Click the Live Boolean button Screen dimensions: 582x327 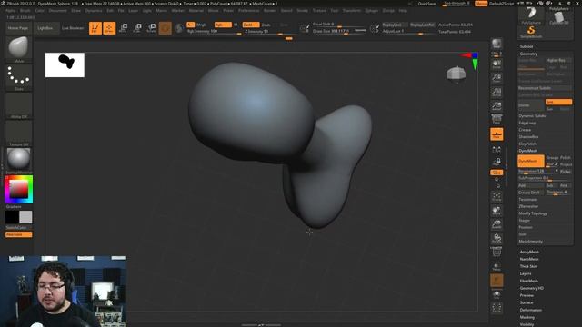tap(73, 28)
